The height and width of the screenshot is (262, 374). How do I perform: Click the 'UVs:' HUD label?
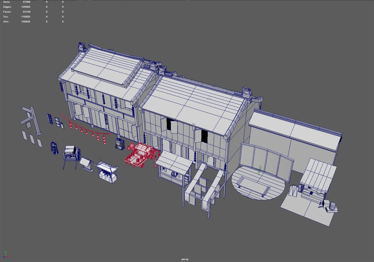[x=6, y=21]
